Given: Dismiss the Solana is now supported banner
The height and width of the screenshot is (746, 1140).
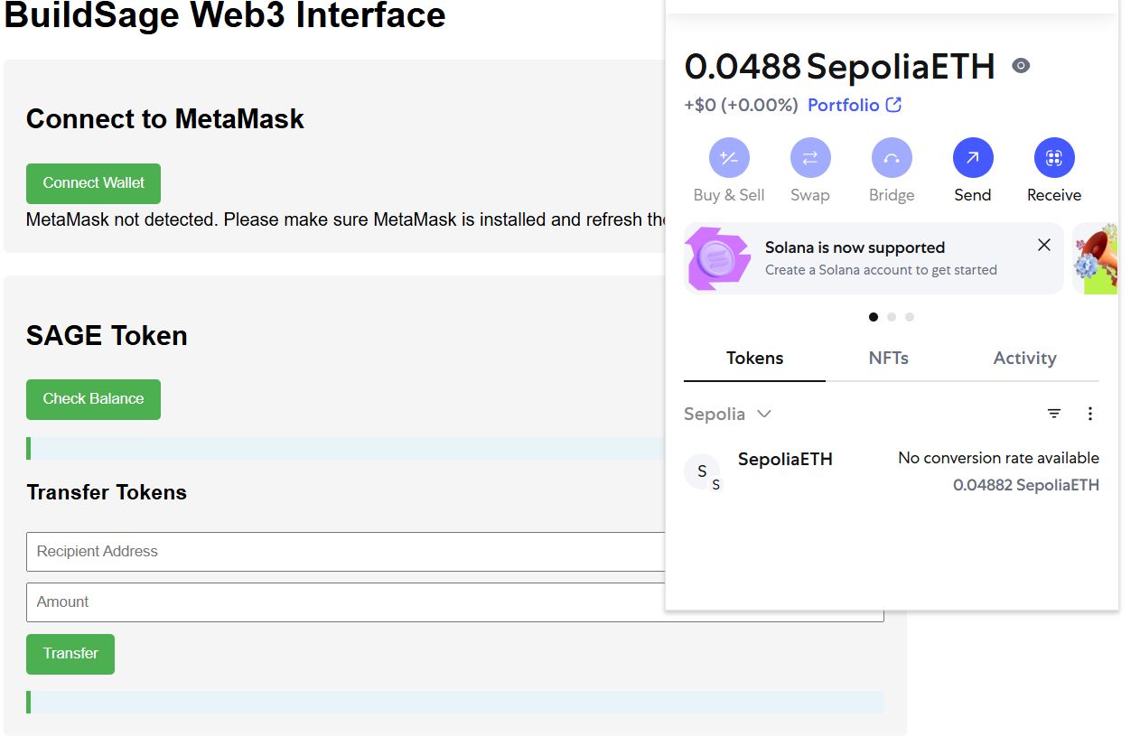Looking at the screenshot, I should coord(1044,245).
